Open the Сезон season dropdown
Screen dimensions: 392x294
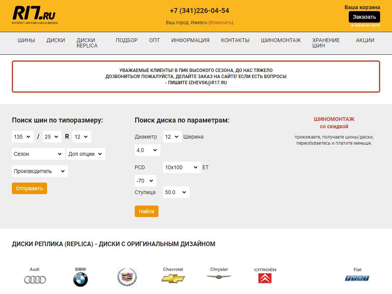pos(38,154)
